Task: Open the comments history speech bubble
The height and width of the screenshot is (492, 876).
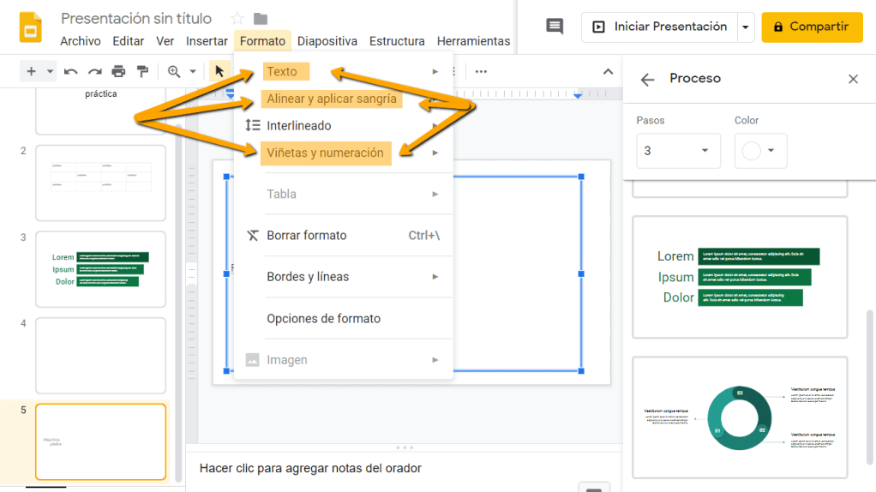Action: click(x=555, y=27)
